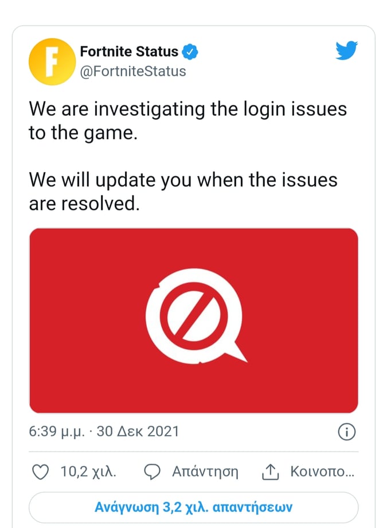387x528 pixels.
Task: Open the red tweet image background
Action: tap(80, 373)
